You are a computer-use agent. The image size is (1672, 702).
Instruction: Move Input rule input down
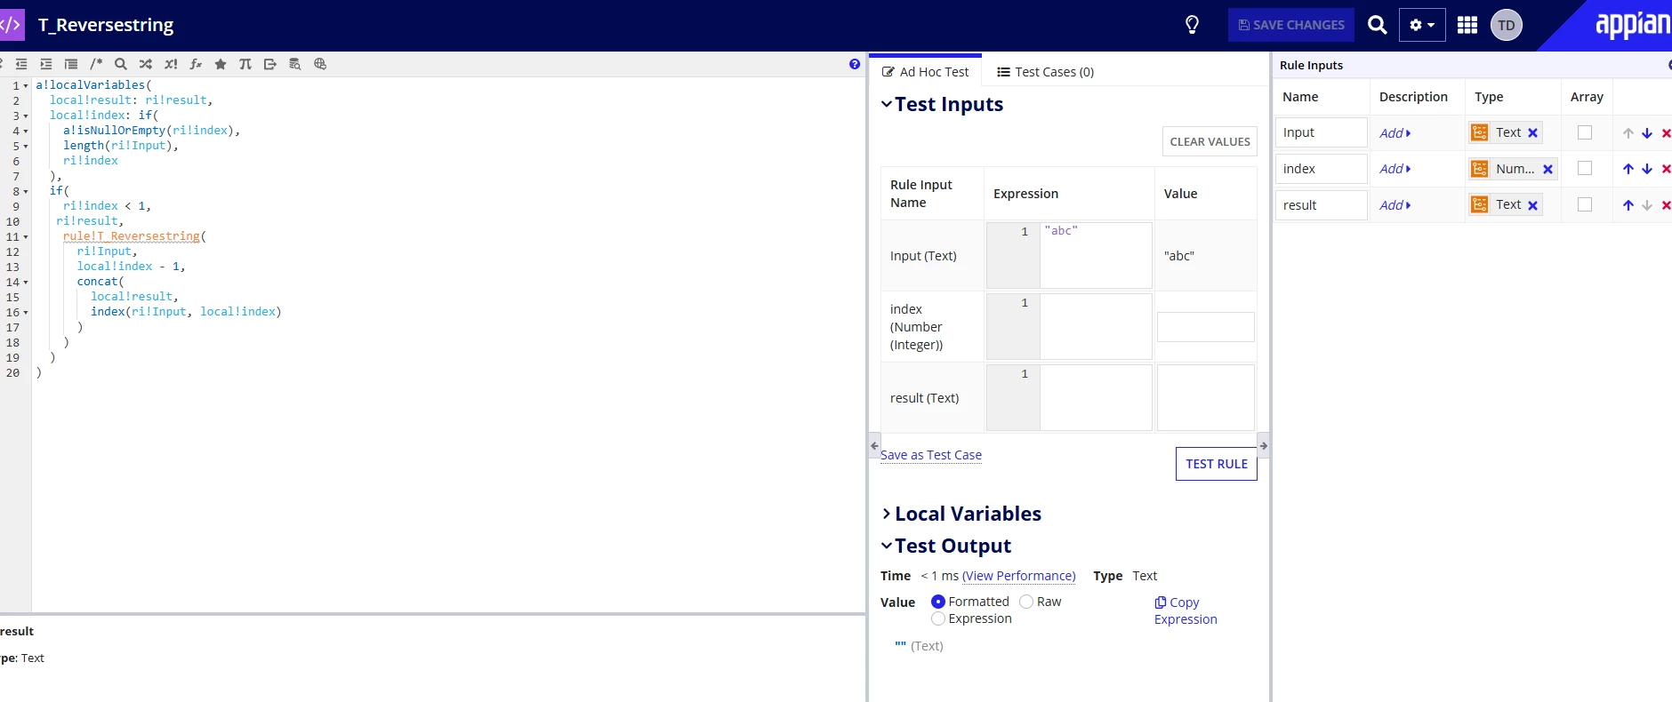pos(1647,133)
